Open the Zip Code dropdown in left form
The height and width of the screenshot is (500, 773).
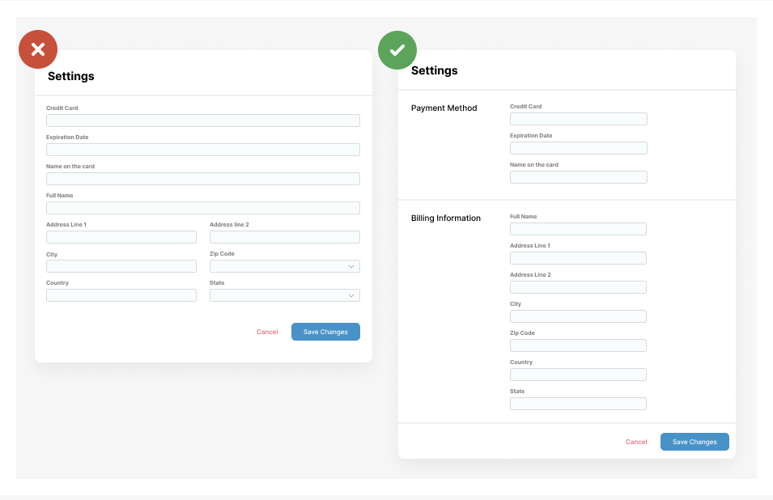point(284,265)
